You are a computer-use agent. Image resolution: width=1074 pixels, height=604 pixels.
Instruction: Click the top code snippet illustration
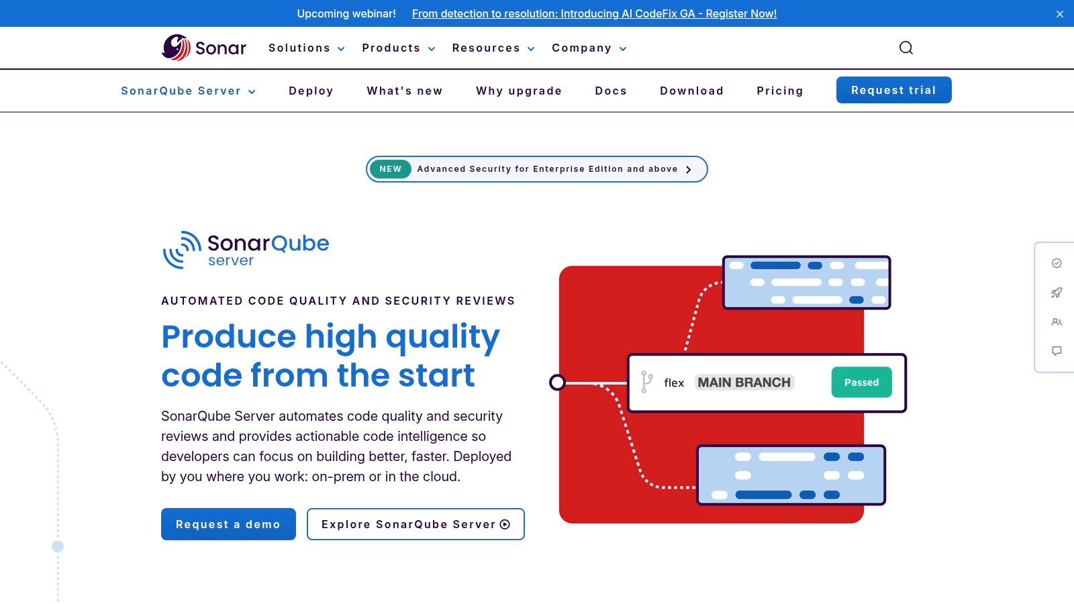coord(806,283)
